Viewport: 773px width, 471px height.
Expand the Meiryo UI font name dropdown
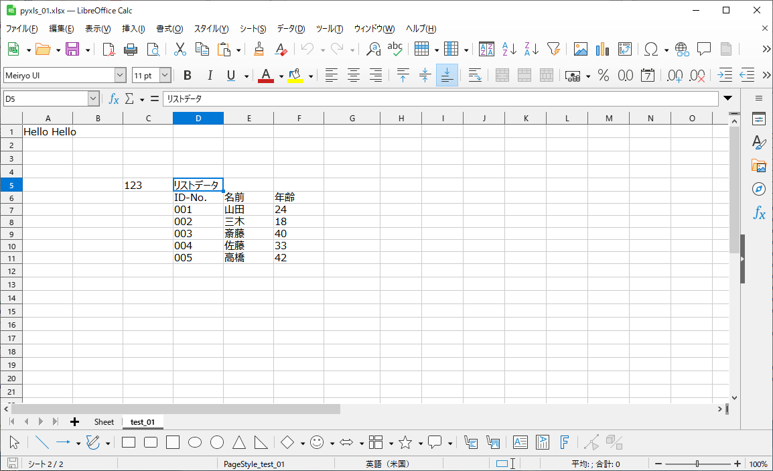(x=120, y=76)
